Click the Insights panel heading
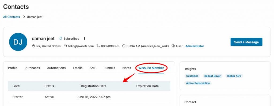Image resolution: width=274 pixels, height=106 pixels. [190, 69]
